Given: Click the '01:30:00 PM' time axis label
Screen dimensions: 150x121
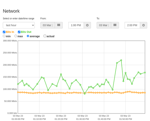Looking at the screenshot, I should (82, 119).
